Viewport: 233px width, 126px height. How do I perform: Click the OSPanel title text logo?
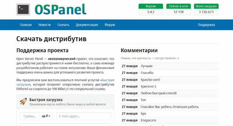[61, 9]
